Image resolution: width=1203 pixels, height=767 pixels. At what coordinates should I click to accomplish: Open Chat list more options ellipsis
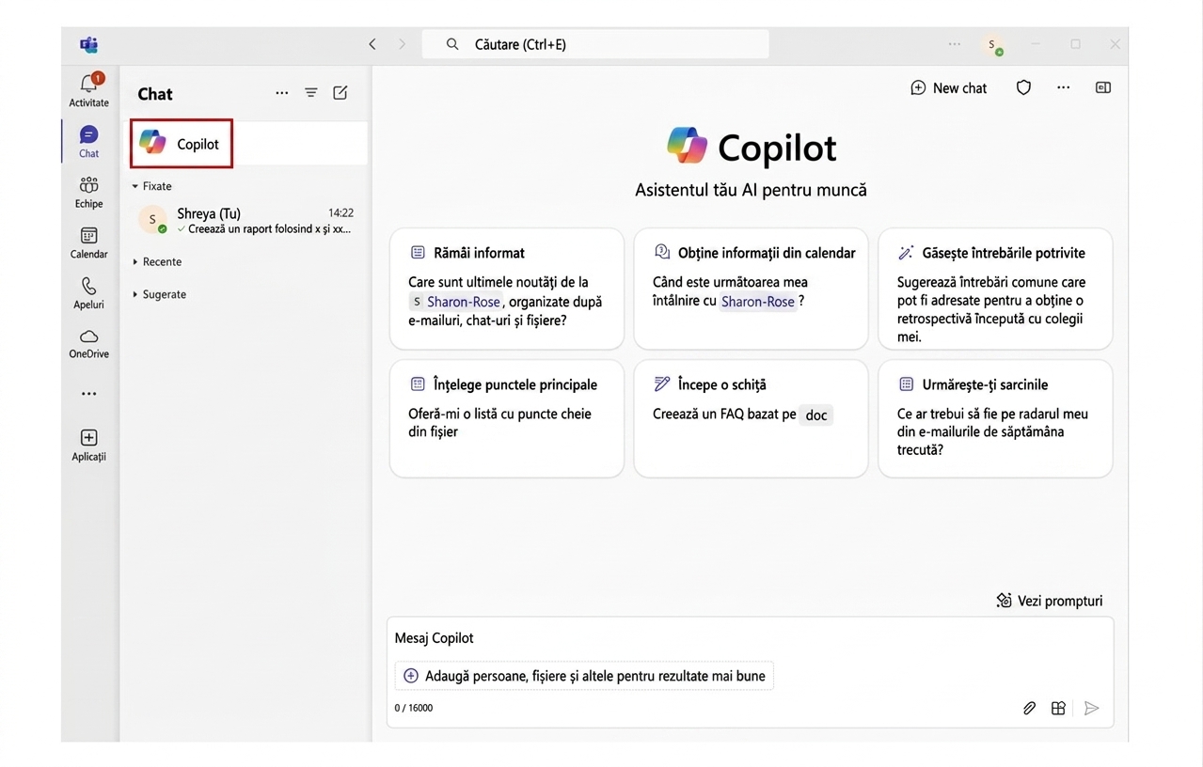coord(282,93)
